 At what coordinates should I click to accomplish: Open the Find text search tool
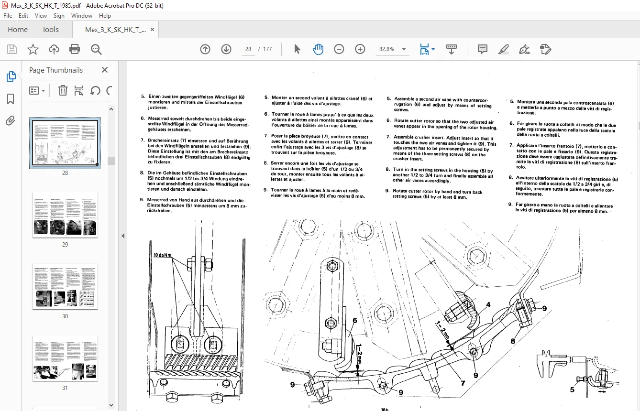pos(96,49)
